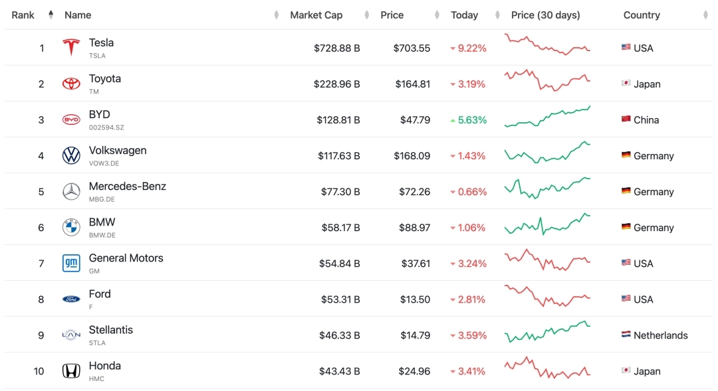Sort by Price column arrows
The image size is (718, 391).
click(437, 15)
